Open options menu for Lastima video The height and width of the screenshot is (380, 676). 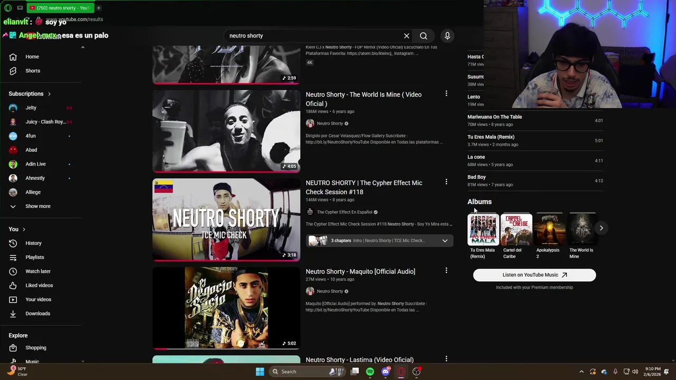click(x=446, y=359)
